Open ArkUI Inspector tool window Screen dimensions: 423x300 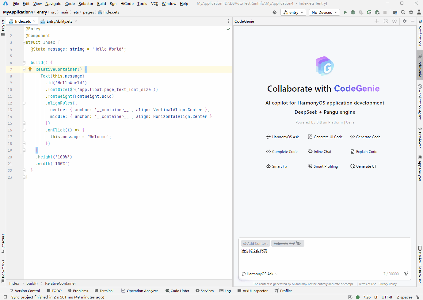tap(253, 291)
